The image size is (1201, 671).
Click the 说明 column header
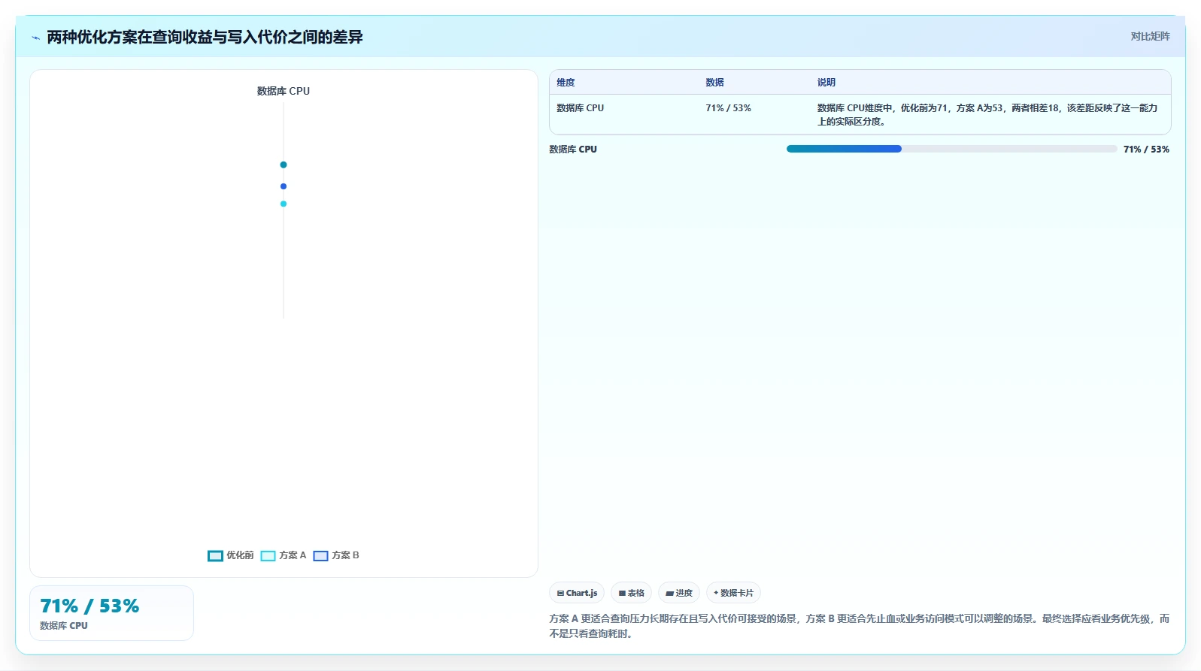(826, 83)
